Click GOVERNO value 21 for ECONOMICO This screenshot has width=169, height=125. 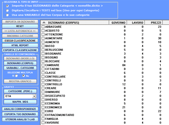124,107
